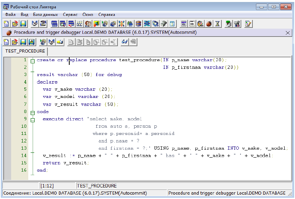Click the users icon in main toolbar
The width and height of the screenshot is (295, 199).
click(x=88, y=23)
